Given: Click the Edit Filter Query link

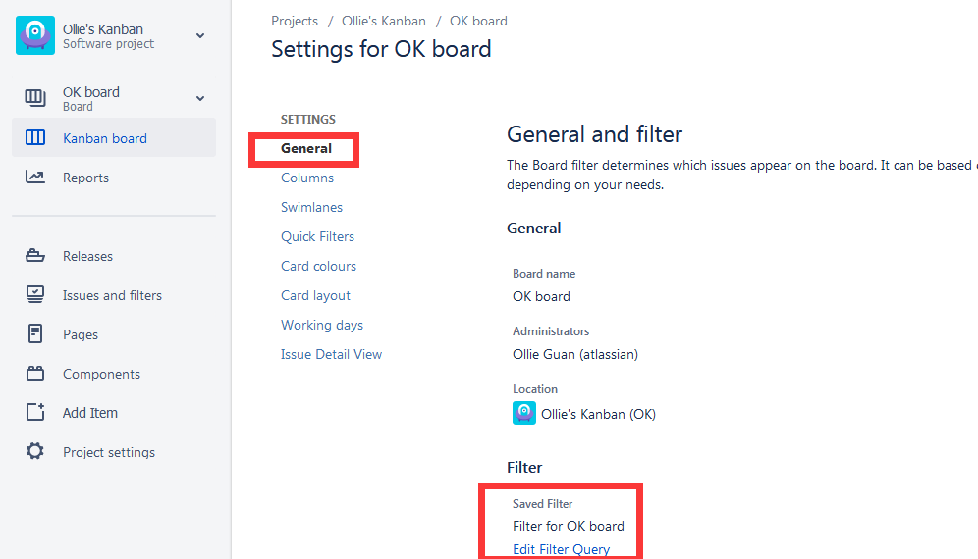Looking at the screenshot, I should pos(561,549).
